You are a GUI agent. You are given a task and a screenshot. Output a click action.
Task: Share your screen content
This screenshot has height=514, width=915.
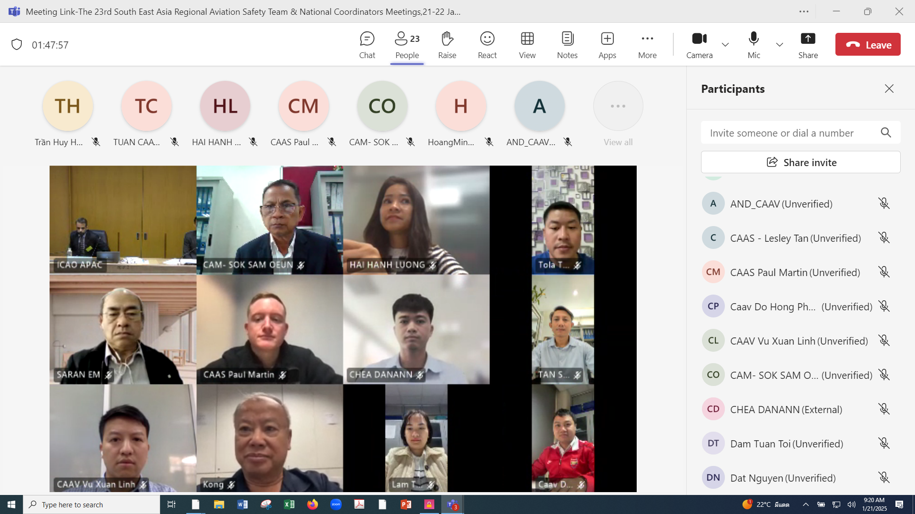pyautogui.click(x=808, y=45)
